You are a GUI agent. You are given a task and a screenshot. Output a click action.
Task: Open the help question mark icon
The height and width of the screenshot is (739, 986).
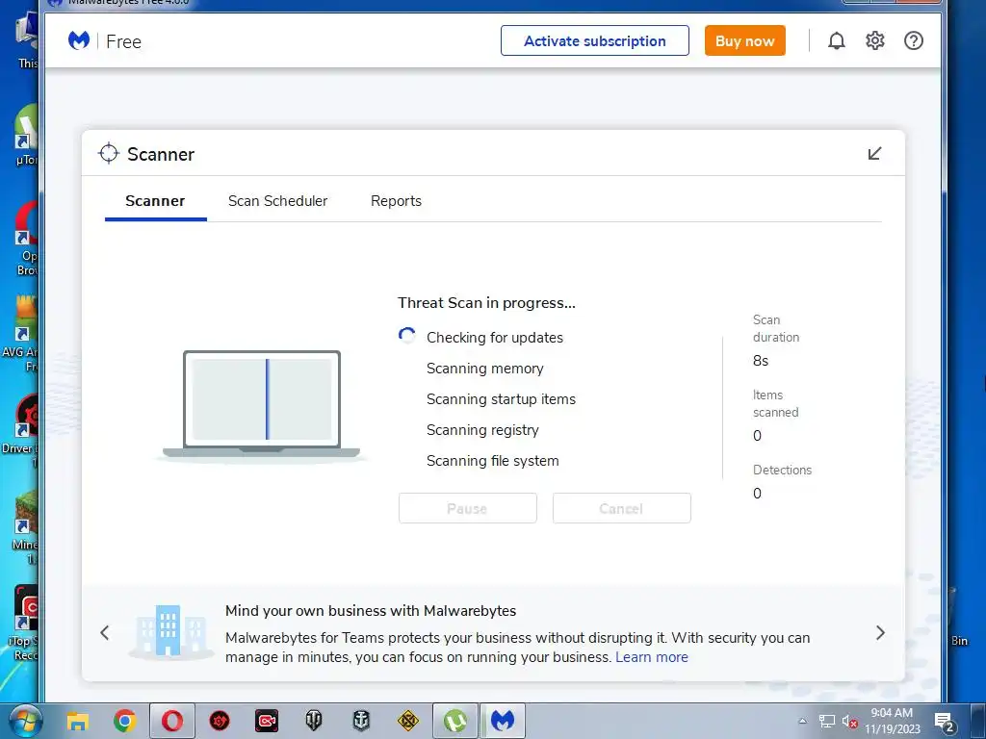point(914,40)
